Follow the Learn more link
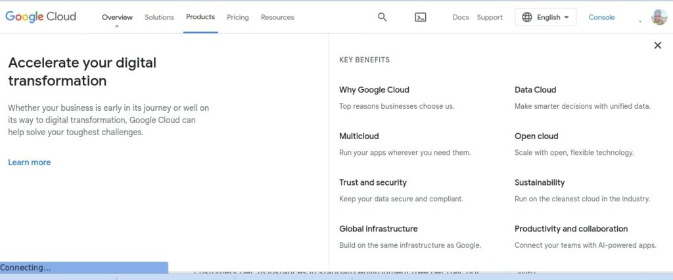 coord(29,162)
